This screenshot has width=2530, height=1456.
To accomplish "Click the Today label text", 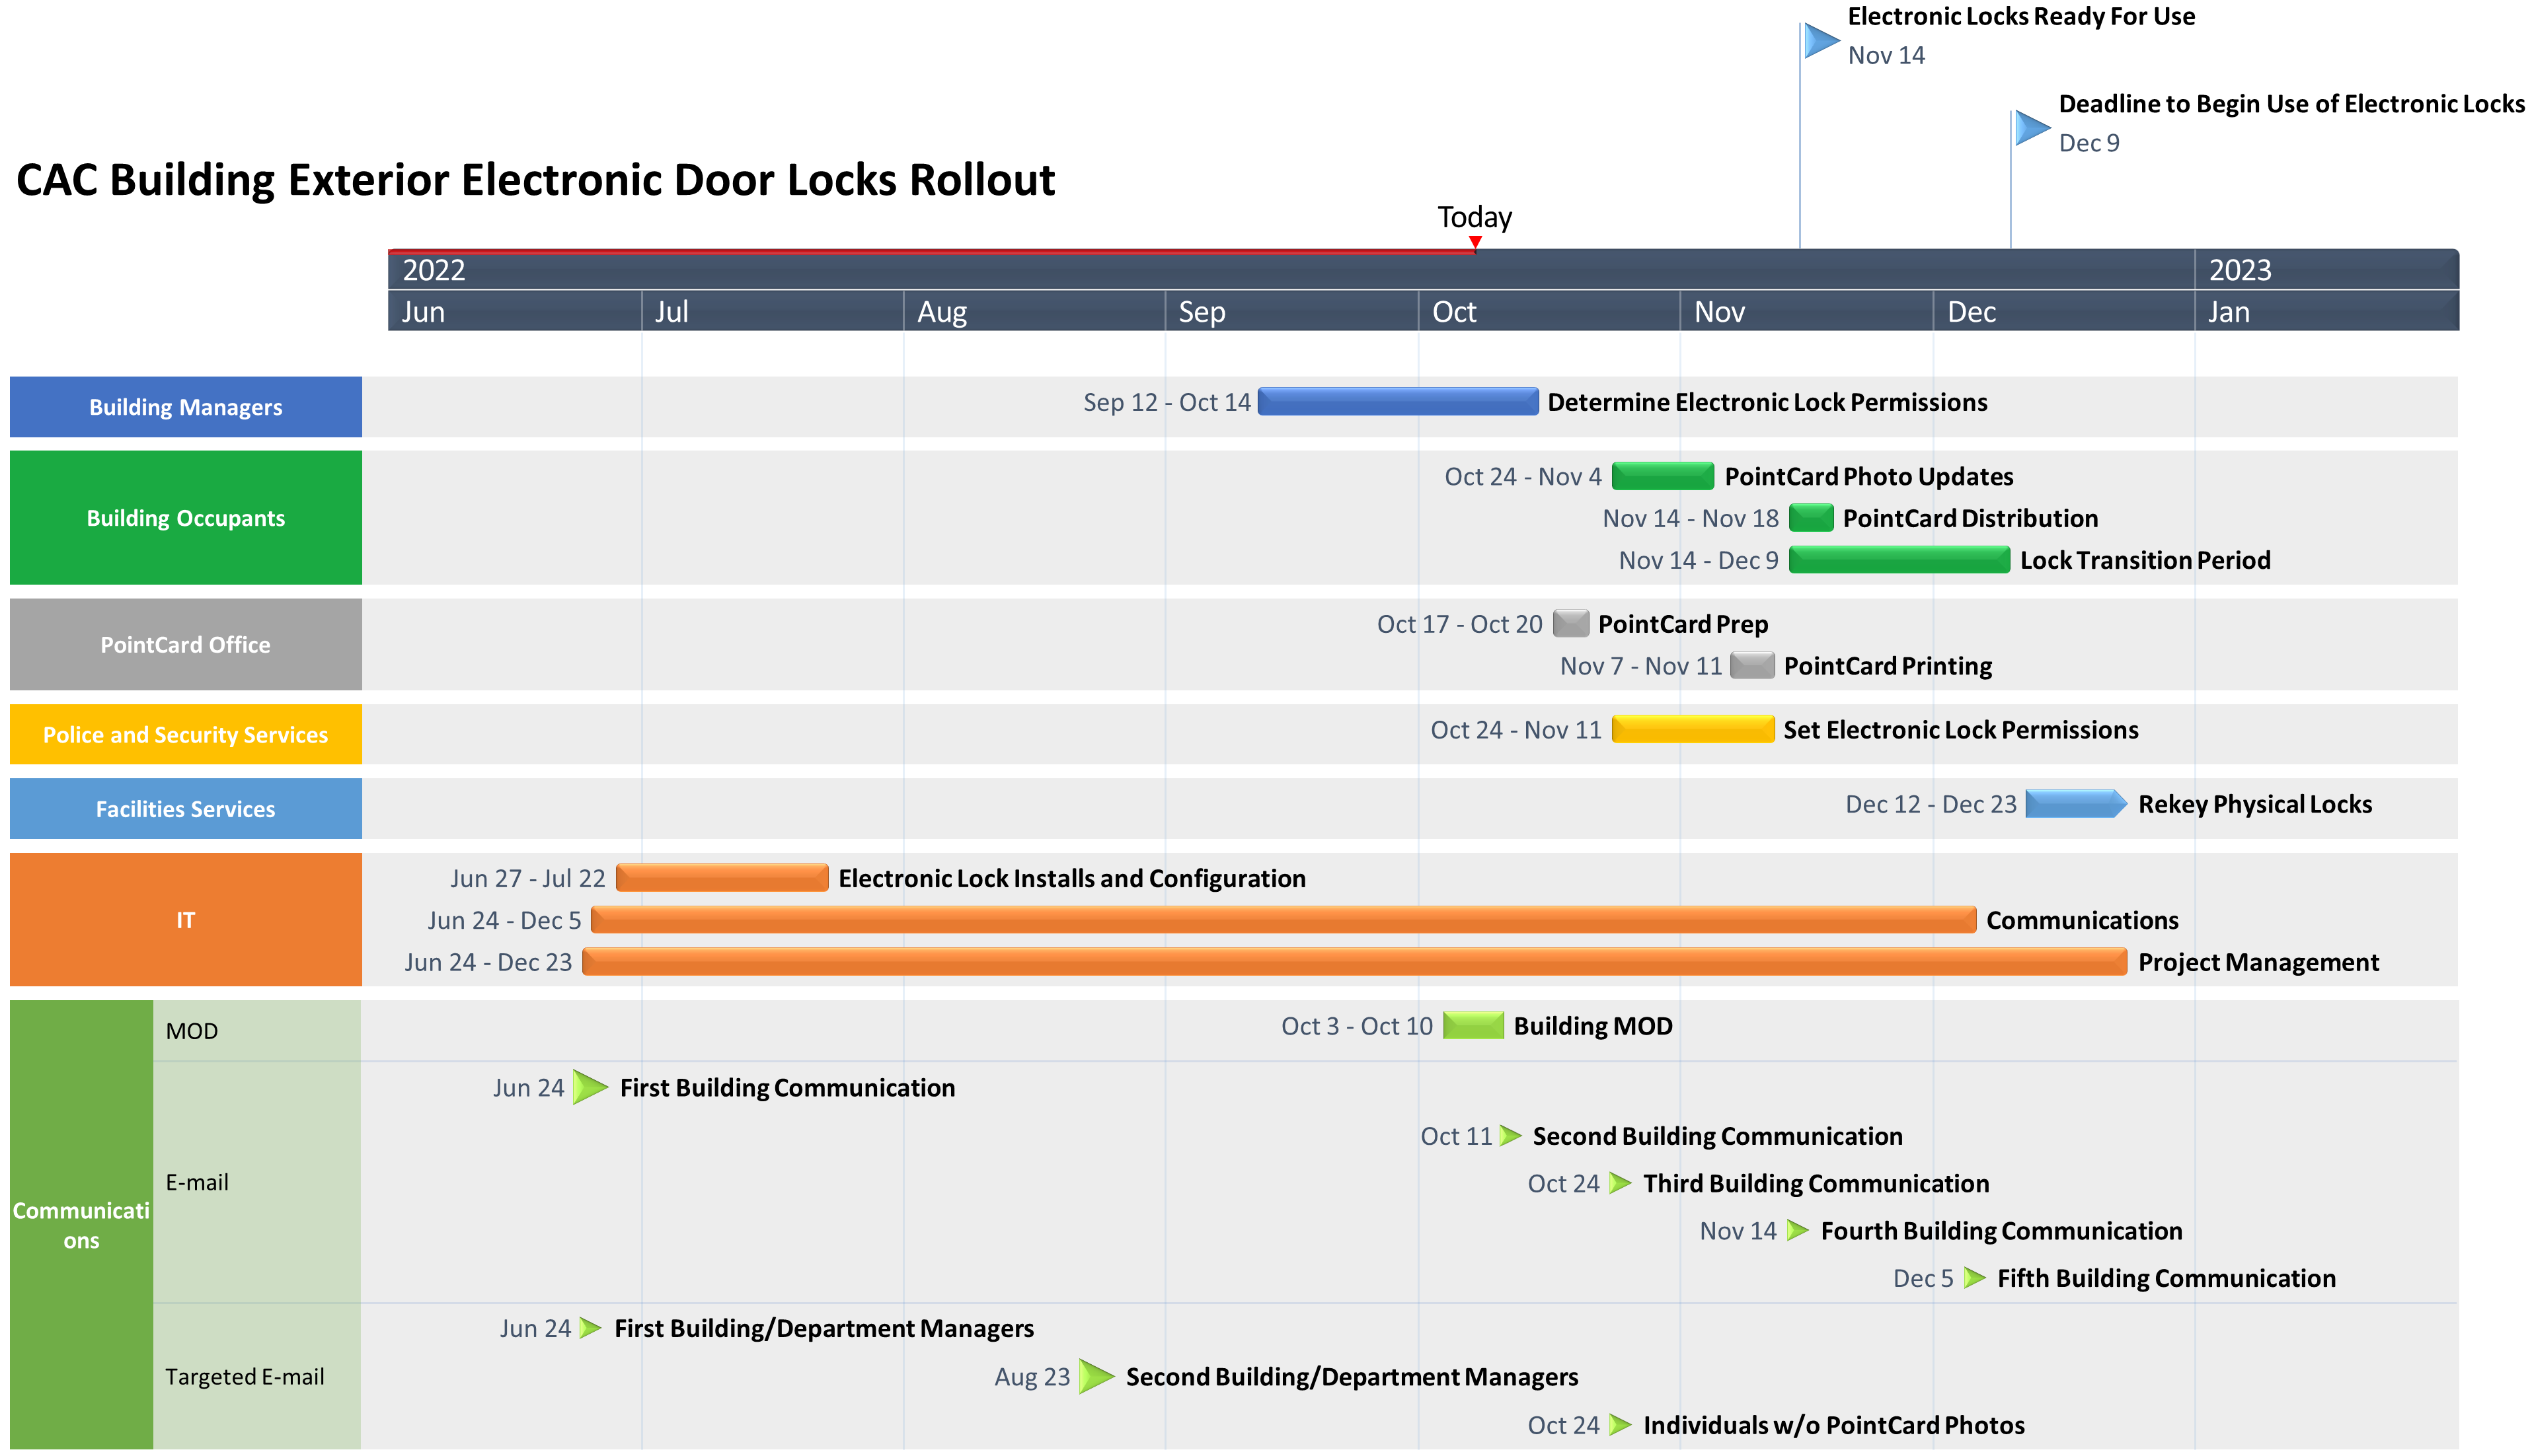I will (1475, 217).
